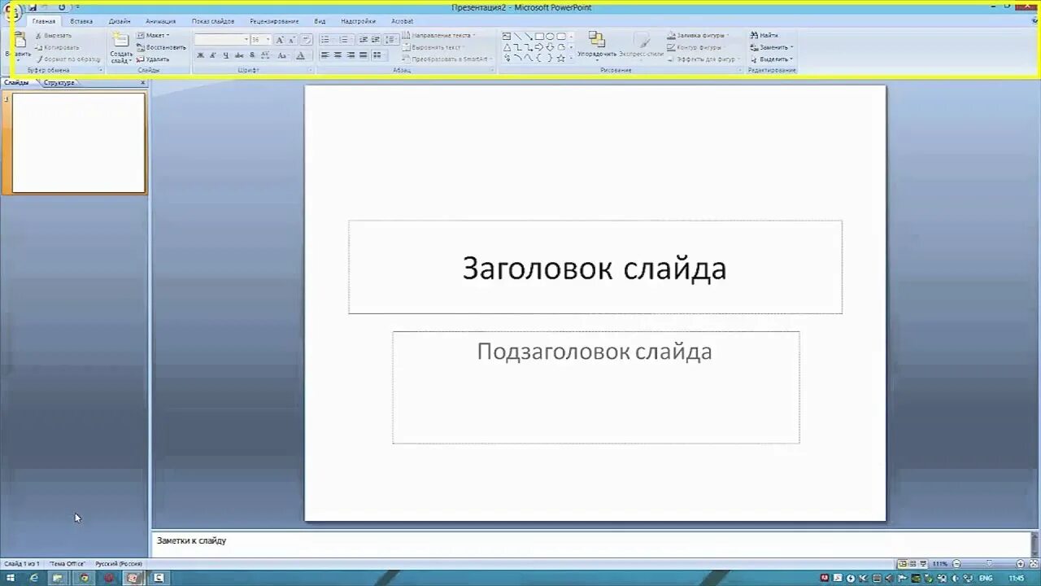Click the Windows Start button
This screenshot has height=586, width=1041.
coord(10,578)
